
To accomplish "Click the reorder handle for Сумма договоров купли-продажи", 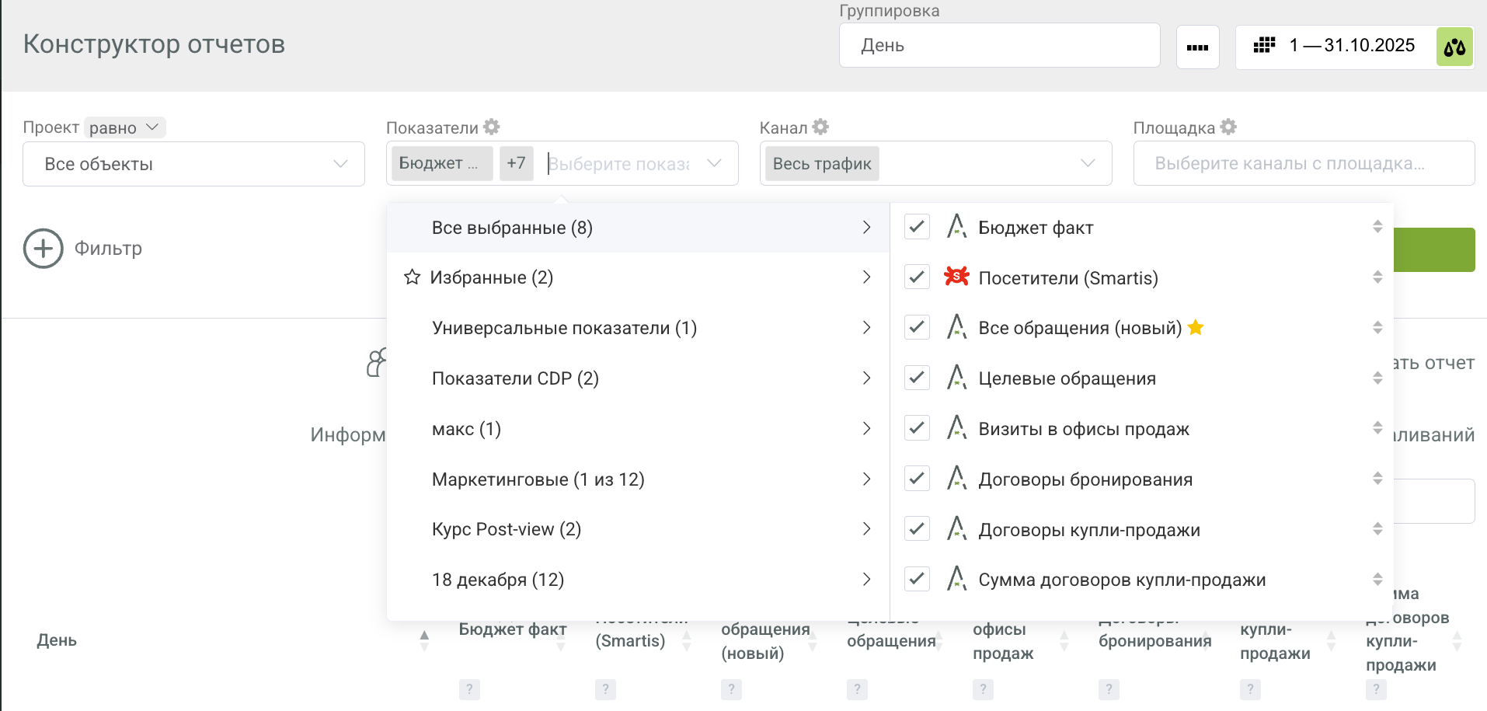I will point(1377,580).
